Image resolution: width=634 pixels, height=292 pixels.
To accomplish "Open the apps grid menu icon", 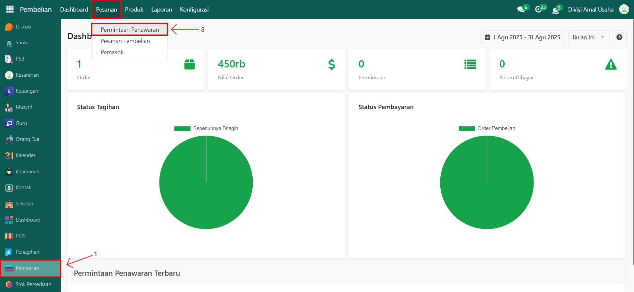I will pyautogui.click(x=10, y=9).
